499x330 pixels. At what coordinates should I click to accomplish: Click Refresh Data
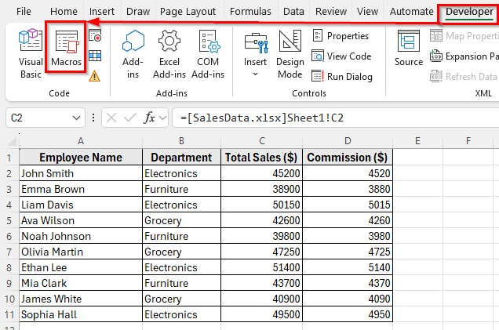pyautogui.click(x=464, y=77)
